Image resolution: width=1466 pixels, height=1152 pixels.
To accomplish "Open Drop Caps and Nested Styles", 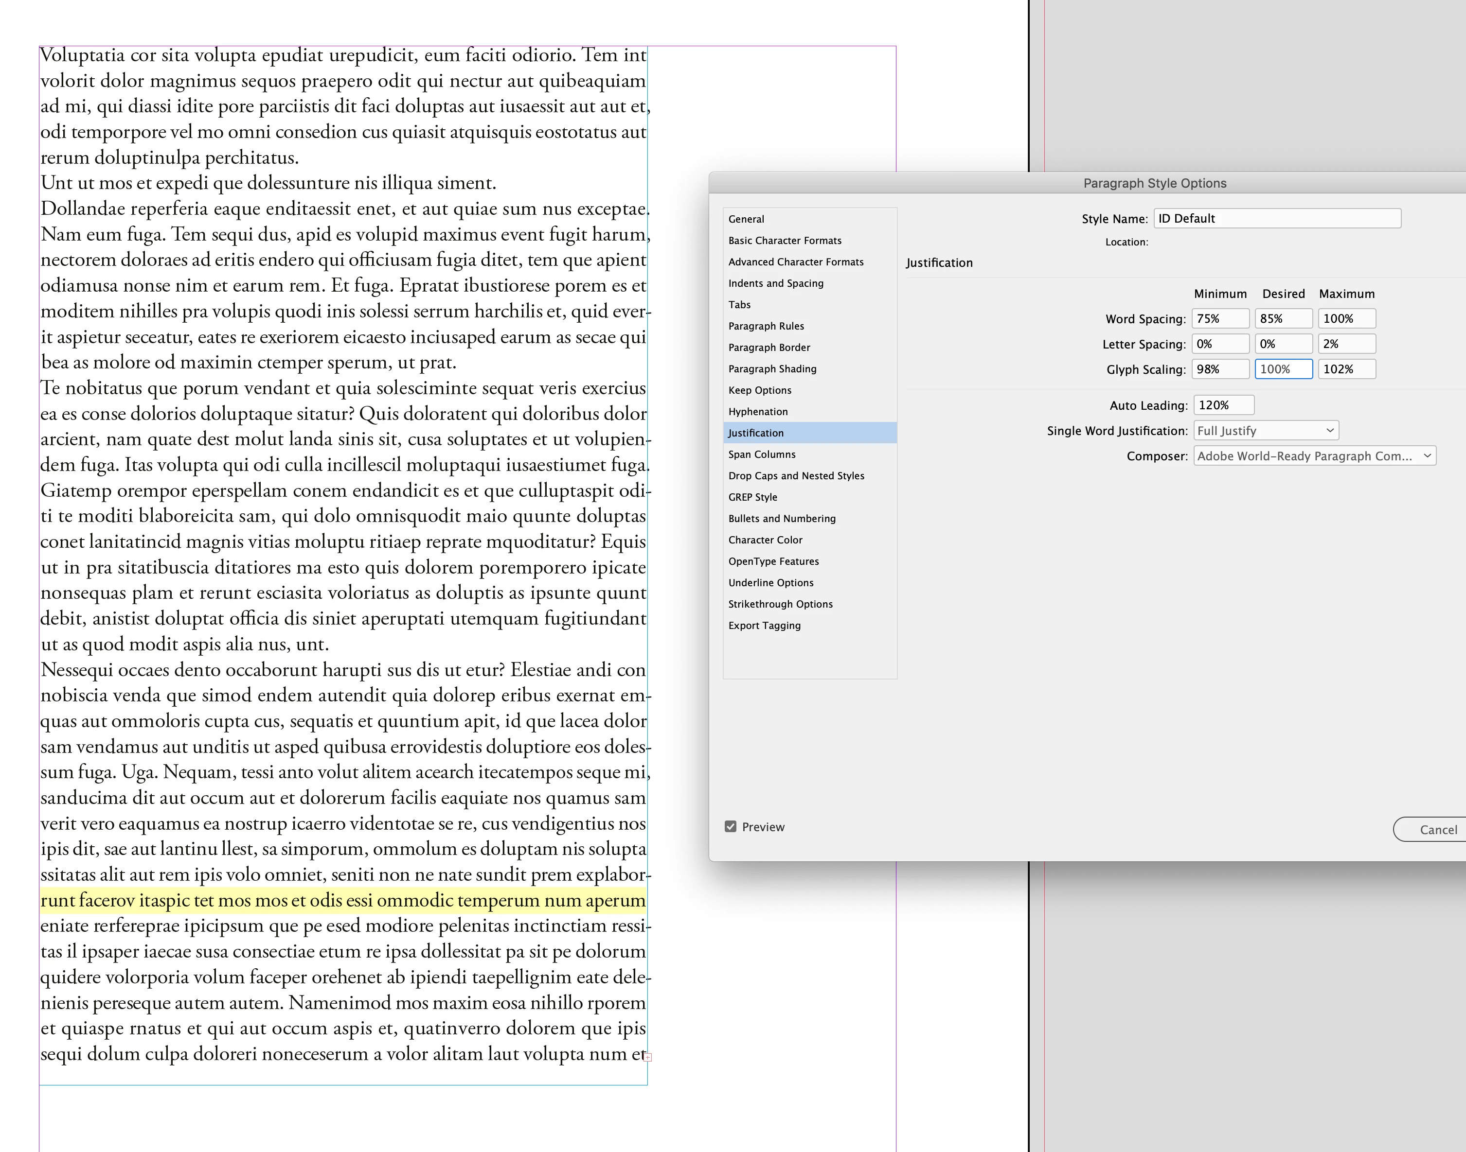I will pos(796,475).
